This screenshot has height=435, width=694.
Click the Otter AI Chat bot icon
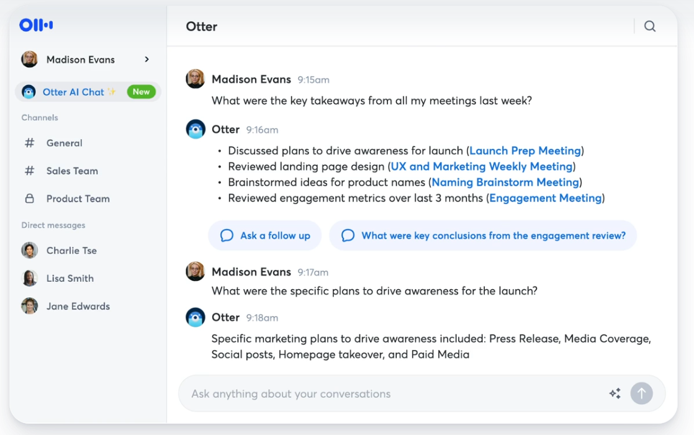[x=29, y=92]
